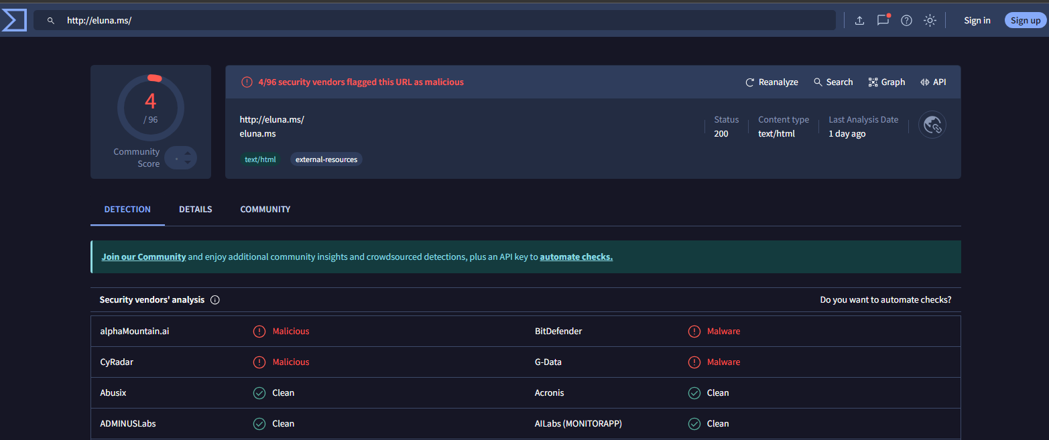Click the external-resources tag chip
This screenshot has height=440, width=1049.
coord(326,159)
